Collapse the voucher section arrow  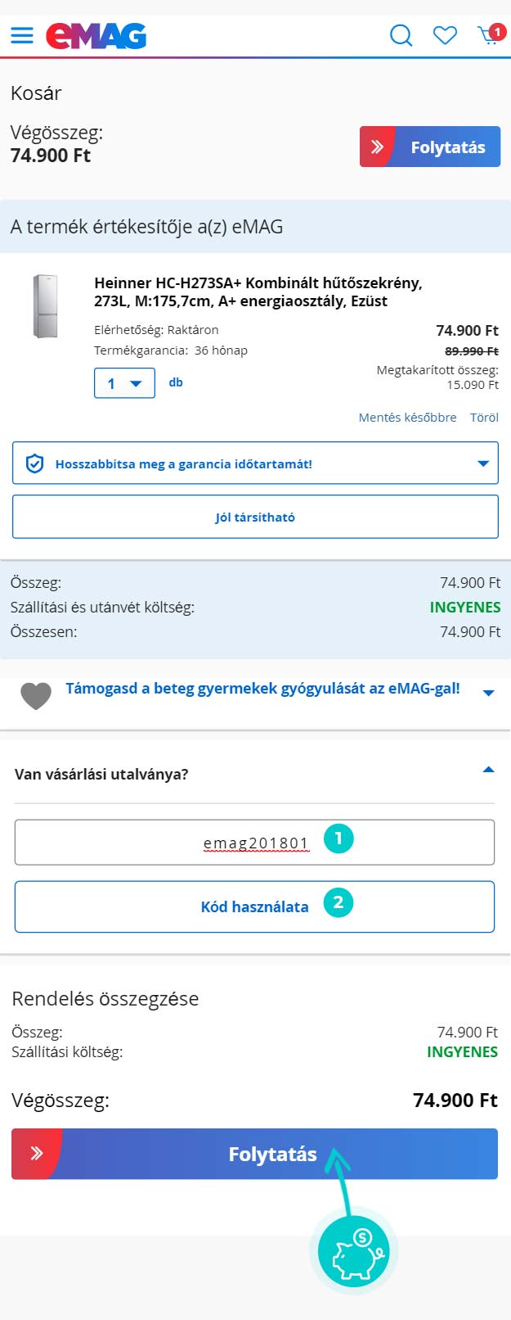(489, 770)
